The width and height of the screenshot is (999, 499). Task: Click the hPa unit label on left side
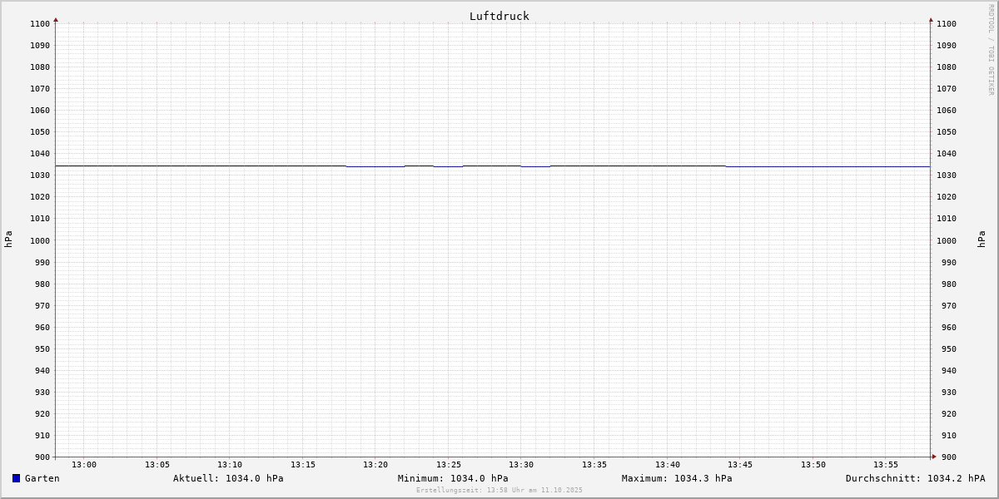click(8, 240)
